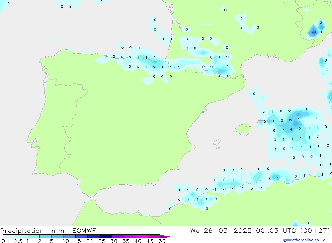Viewport: 332px width, 243px height.
Task: Choose the 40–45 mm magenta legend swatch
Action: coord(142,236)
